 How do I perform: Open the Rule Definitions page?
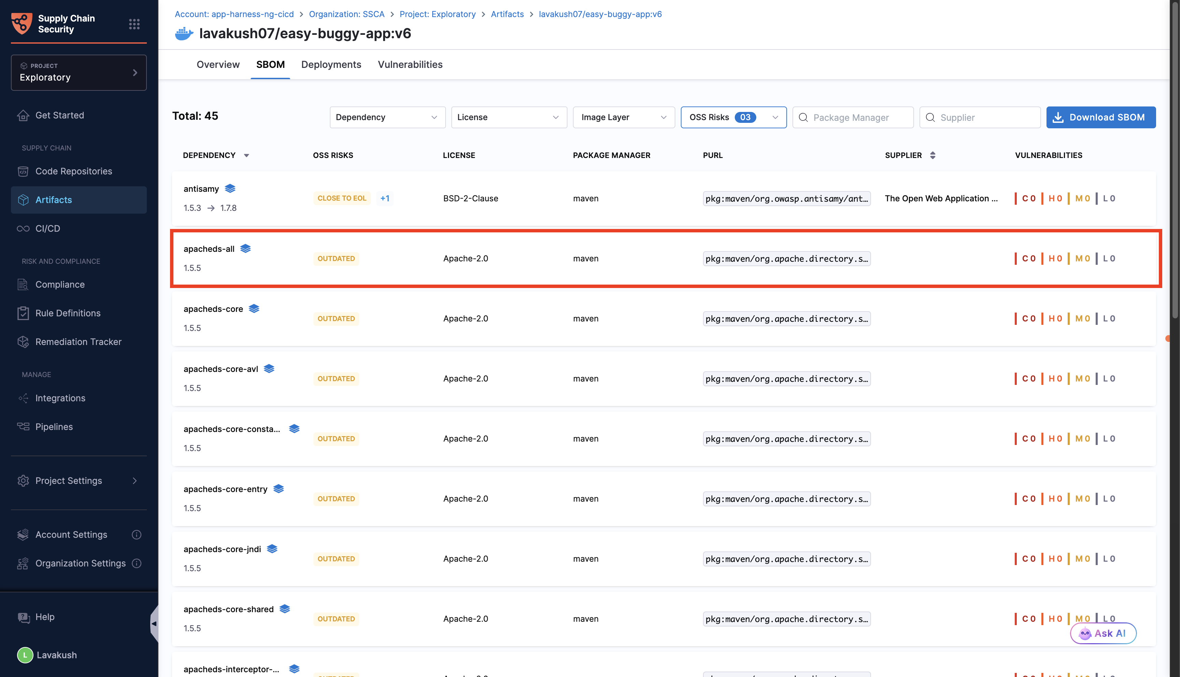[68, 313]
